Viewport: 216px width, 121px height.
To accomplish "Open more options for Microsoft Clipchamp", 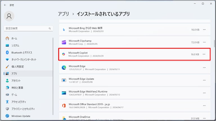I will coord(204,42).
